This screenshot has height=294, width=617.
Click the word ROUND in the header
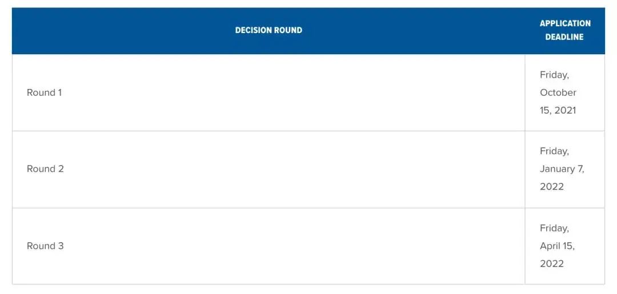(x=288, y=30)
